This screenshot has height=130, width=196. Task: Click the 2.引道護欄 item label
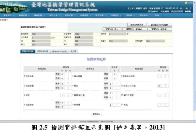(x=29, y=86)
